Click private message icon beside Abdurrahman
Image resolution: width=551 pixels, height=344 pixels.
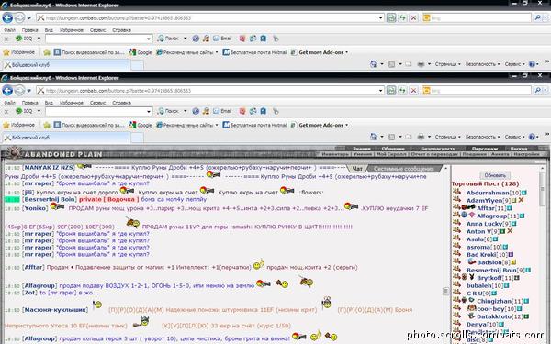(x=456, y=192)
